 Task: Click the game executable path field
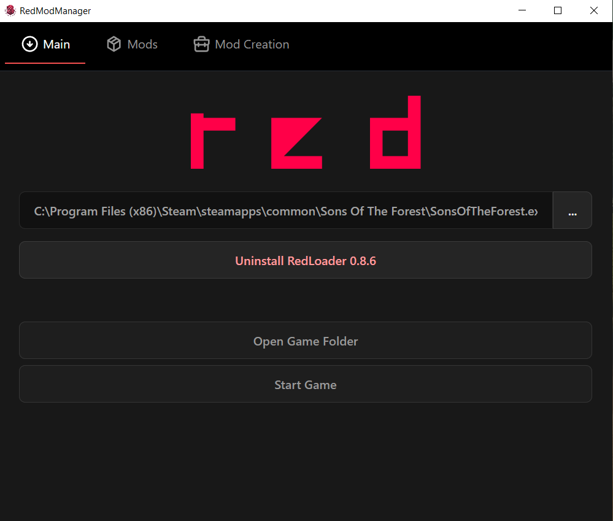coord(286,210)
